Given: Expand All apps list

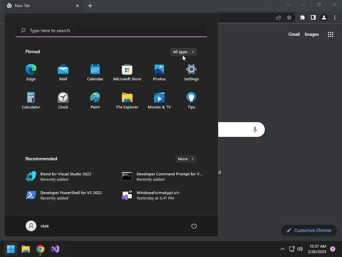Looking at the screenshot, I should pyautogui.click(x=183, y=52).
